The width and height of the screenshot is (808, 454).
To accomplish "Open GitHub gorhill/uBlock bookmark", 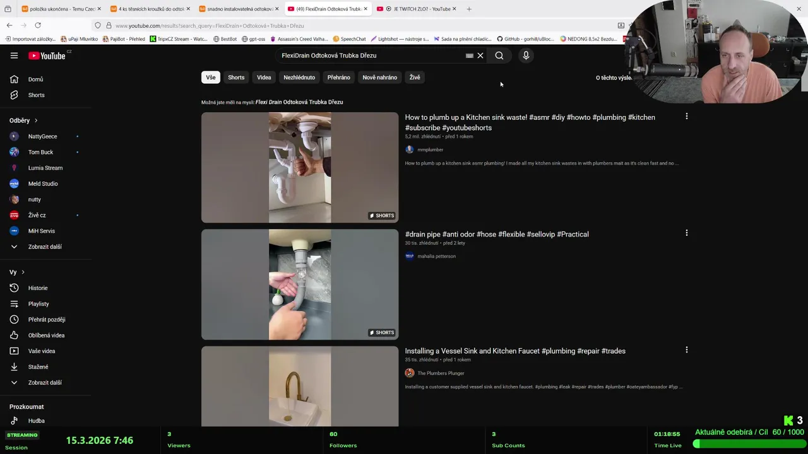I will (526, 39).
